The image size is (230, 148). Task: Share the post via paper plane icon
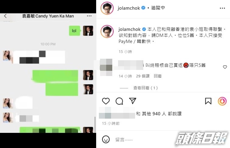(133, 101)
